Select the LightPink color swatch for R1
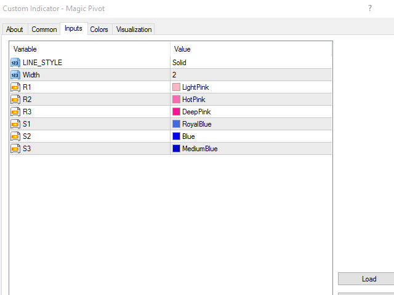Viewport: 394px width, 295px height. coord(177,87)
